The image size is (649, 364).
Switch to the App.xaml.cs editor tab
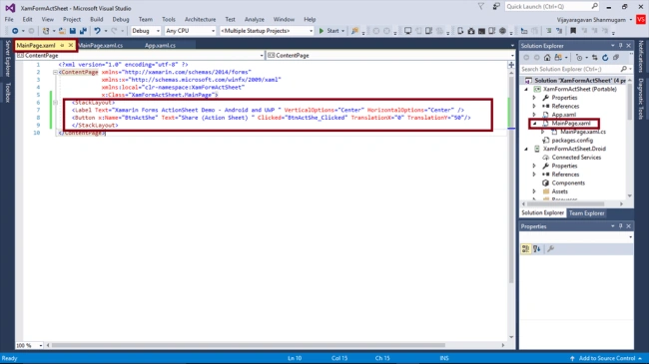click(160, 46)
